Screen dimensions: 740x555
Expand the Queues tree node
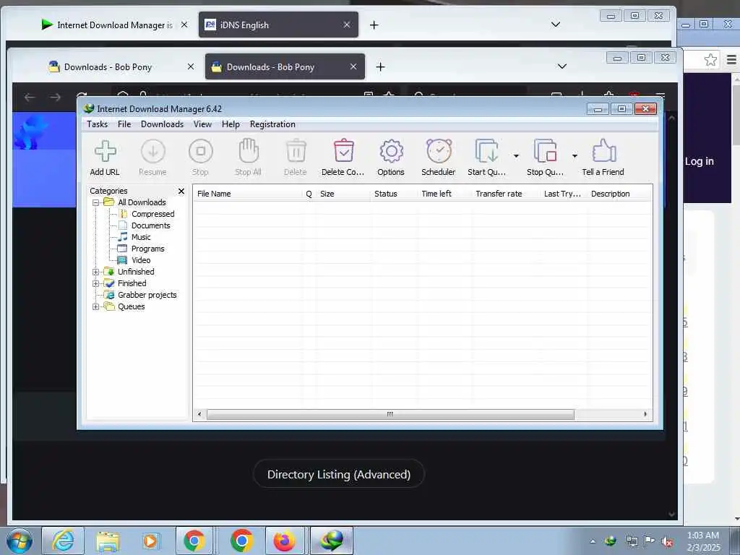[x=96, y=306]
